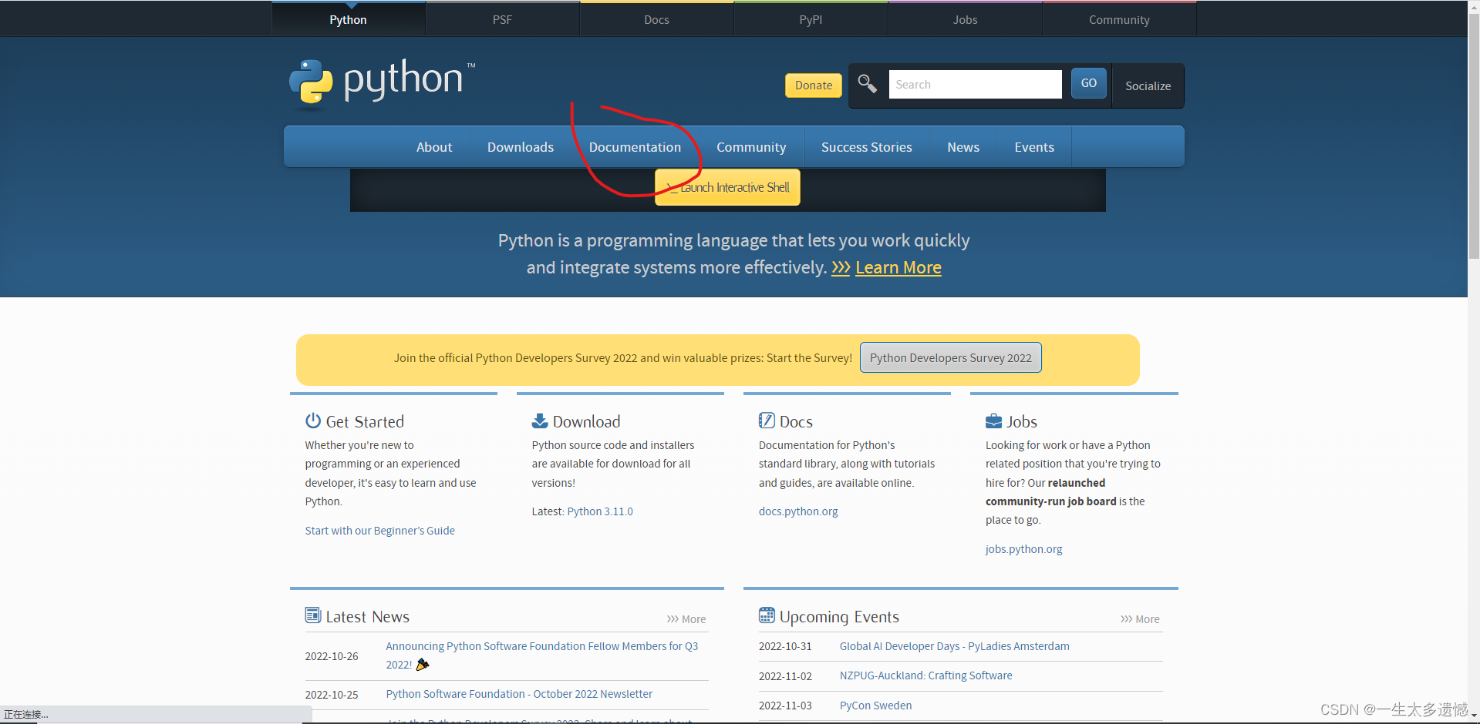Open the Socialize dropdown
This screenshot has width=1480, height=724.
(1148, 85)
